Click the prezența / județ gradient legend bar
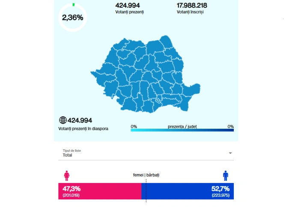Image resolution: width=286 pixels, height=207 pixels. pos(182,130)
